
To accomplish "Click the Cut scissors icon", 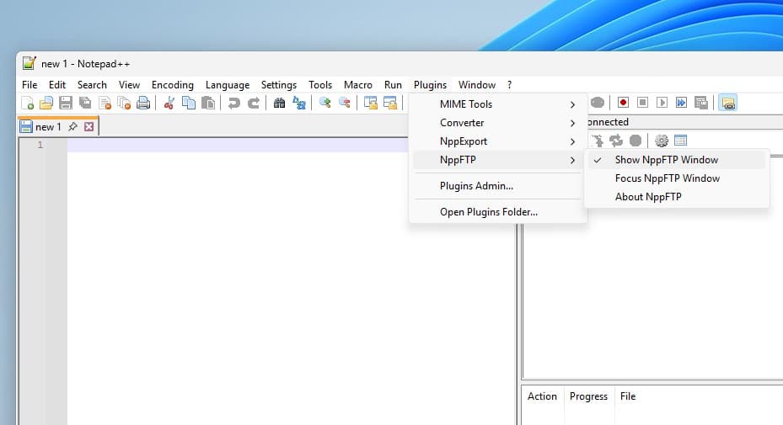I will point(169,103).
